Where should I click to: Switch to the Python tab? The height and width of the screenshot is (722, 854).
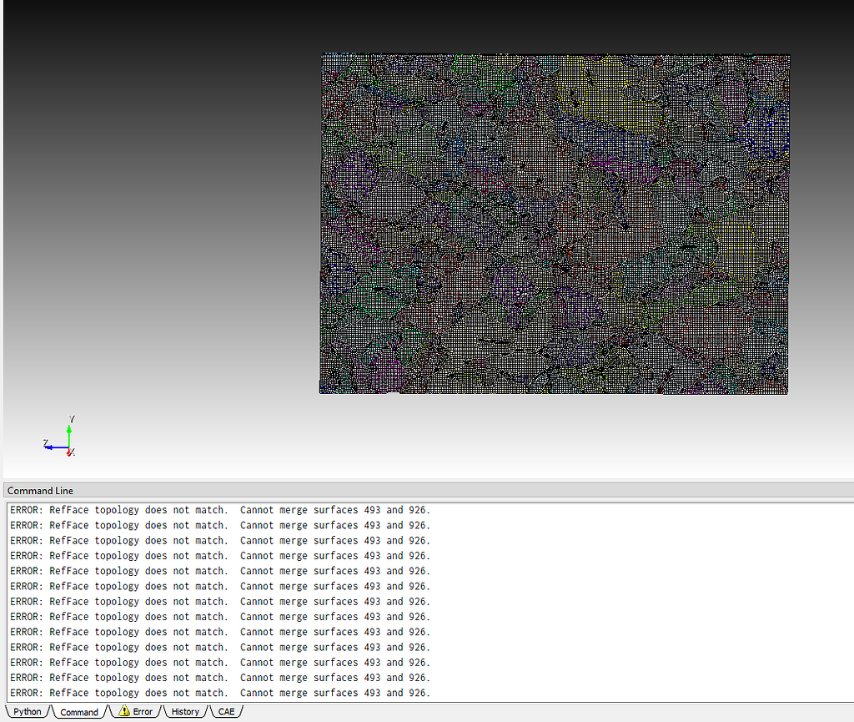(x=28, y=712)
